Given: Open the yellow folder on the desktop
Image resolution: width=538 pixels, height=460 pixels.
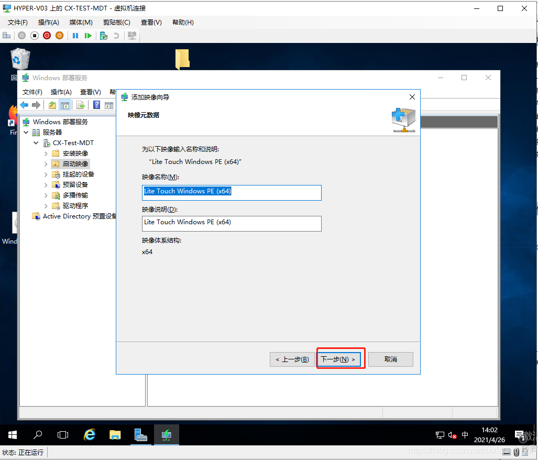Looking at the screenshot, I should pyautogui.click(x=182, y=59).
